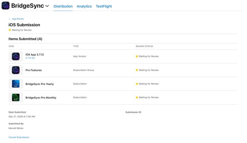The image size is (247, 143).
Task: Click status dot in Pro Features row
Action: coord(137,70)
